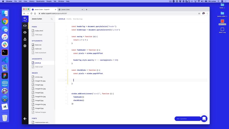Click Upload images link

[40, 112]
